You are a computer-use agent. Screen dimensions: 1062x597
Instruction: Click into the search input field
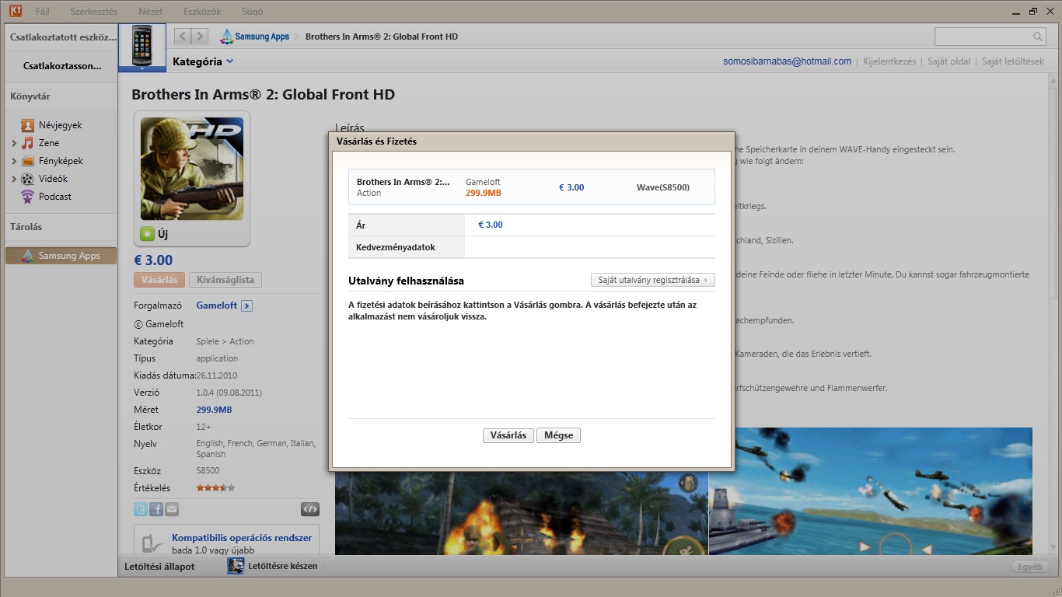click(x=983, y=37)
